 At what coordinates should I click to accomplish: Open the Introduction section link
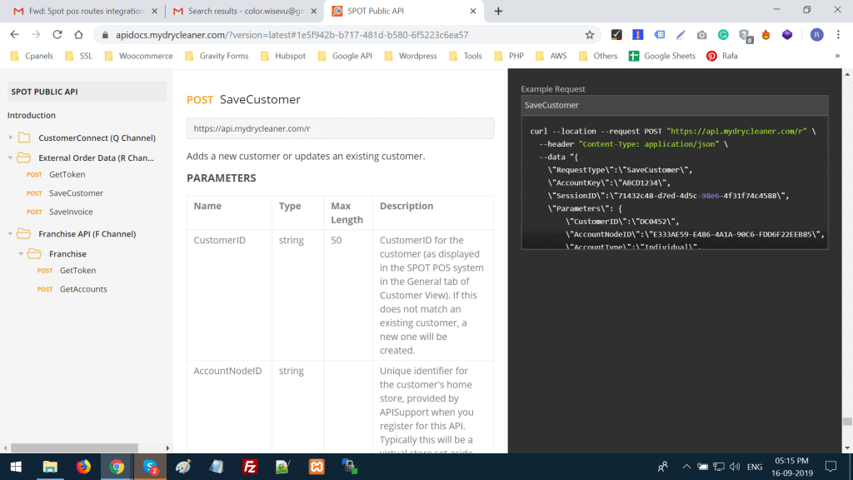click(x=32, y=115)
